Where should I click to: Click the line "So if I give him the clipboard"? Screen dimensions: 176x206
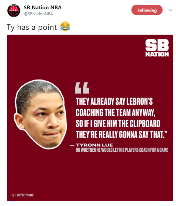click(118, 124)
